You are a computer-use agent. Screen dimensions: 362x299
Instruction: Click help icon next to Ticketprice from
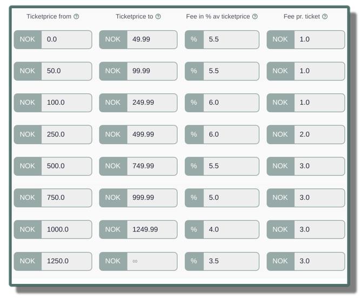tap(76, 17)
